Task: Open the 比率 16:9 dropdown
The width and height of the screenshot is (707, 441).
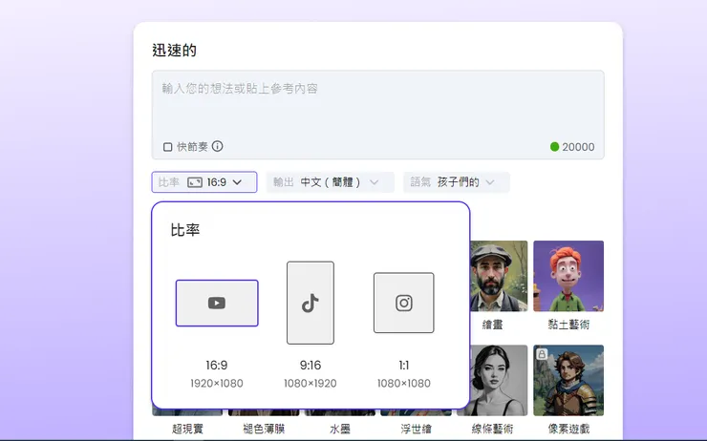Action: pos(204,182)
